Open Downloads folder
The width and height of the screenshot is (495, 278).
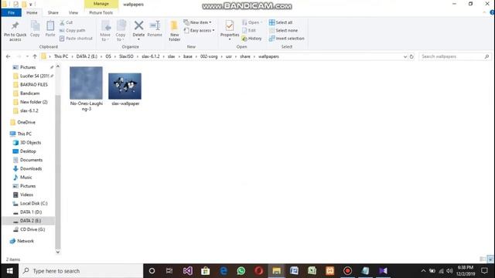click(x=31, y=168)
